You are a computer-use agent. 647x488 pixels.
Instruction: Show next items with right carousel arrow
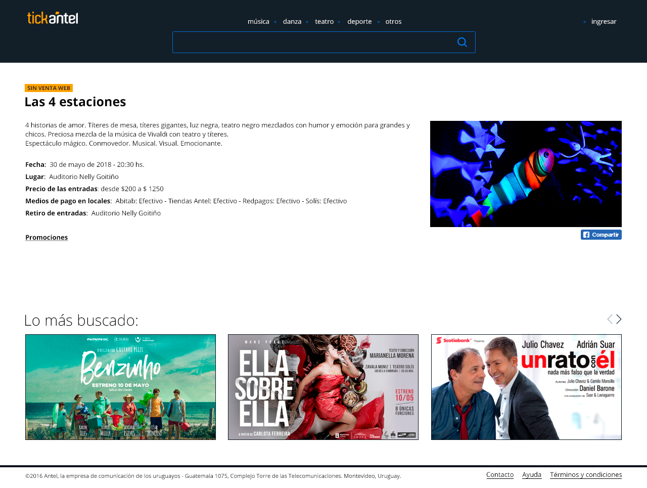pos(619,319)
